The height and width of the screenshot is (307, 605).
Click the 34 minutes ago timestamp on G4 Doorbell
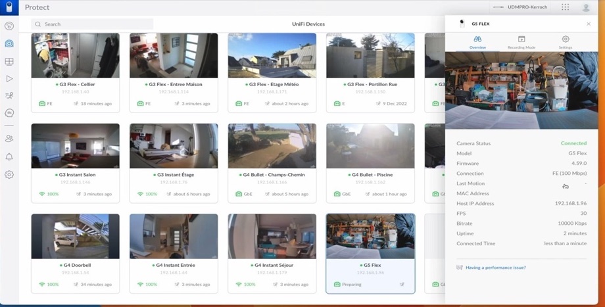96,284
